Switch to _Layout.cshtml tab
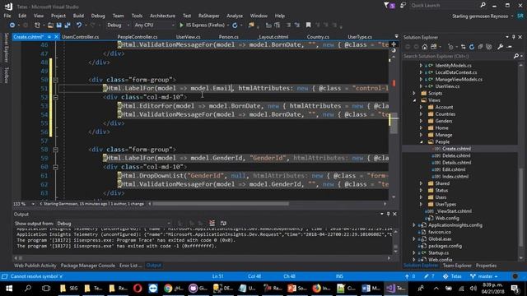Image resolution: width=527 pixels, height=296 pixels. tap(273, 37)
